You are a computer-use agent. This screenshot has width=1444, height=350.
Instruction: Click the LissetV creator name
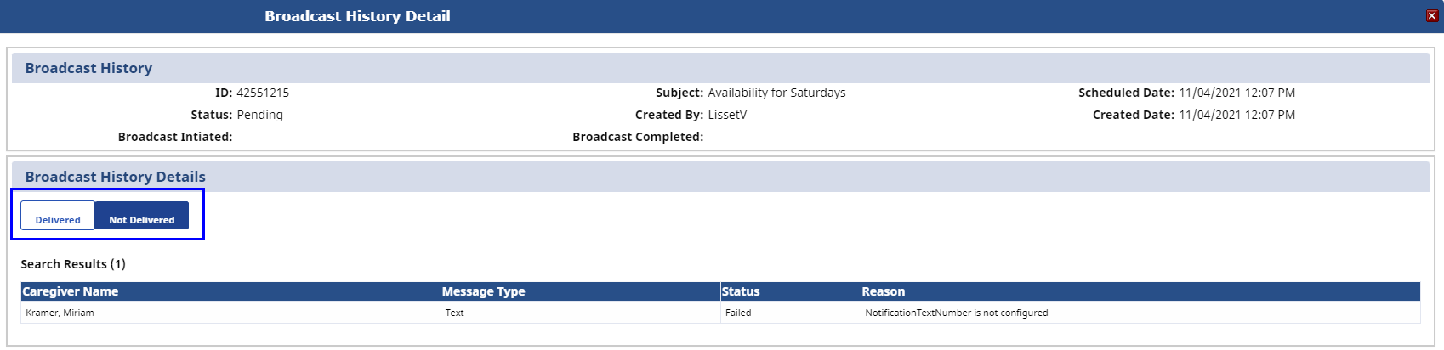click(727, 115)
